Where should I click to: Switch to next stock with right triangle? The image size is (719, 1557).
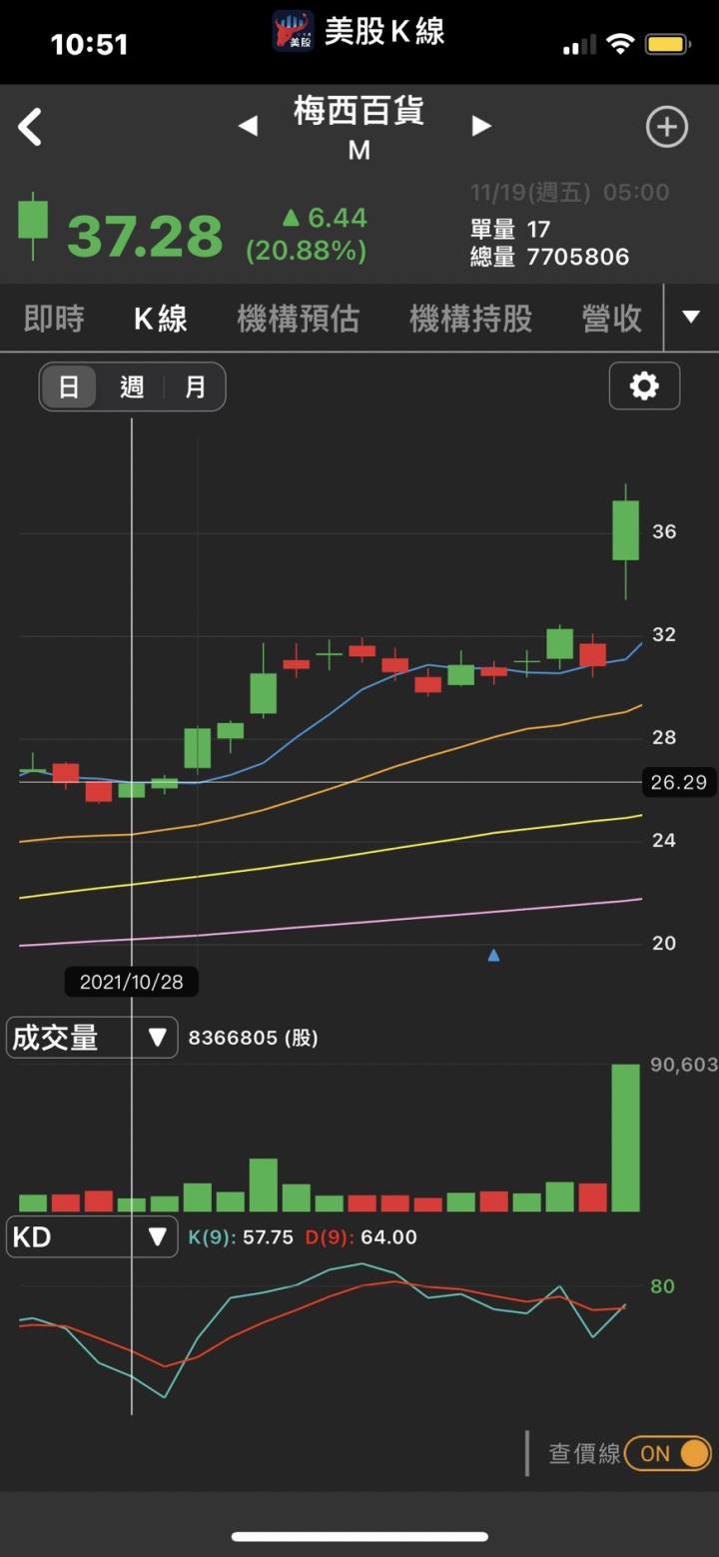point(481,126)
